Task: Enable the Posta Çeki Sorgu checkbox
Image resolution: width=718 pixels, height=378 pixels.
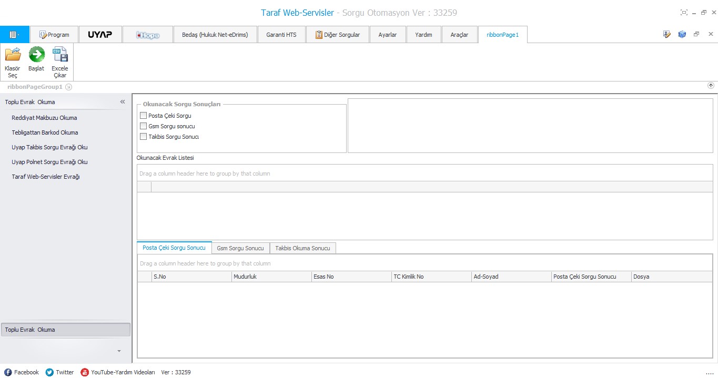Action: click(143, 116)
